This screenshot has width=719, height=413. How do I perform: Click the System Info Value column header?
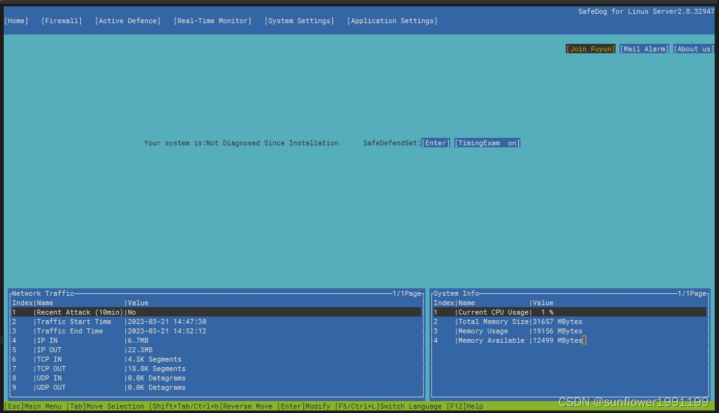543,303
